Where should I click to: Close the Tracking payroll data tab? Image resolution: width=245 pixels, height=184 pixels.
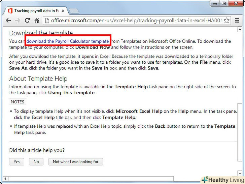(63, 11)
